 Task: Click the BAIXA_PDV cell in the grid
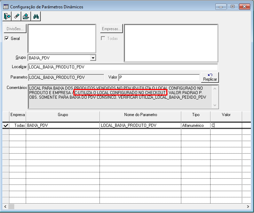click(63, 125)
